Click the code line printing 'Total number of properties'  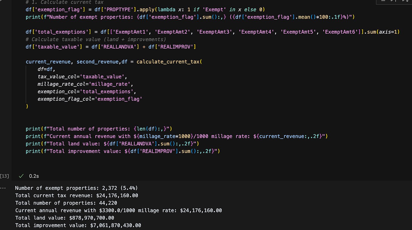tap(99, 129)
